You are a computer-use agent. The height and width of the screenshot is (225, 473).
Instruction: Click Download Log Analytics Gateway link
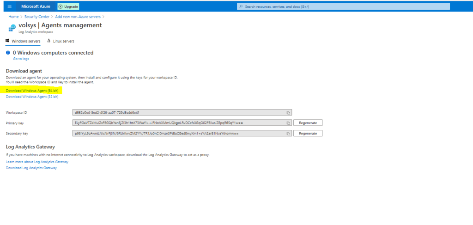point(31,168)
